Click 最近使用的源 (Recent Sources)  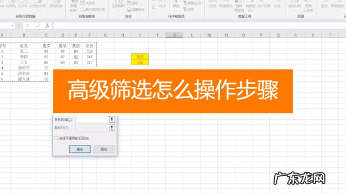[92, 10]
